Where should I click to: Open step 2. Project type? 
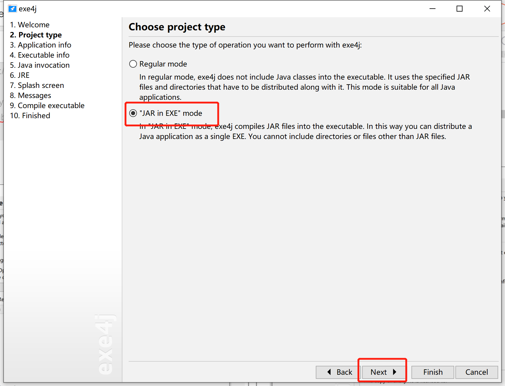[36, 35]
